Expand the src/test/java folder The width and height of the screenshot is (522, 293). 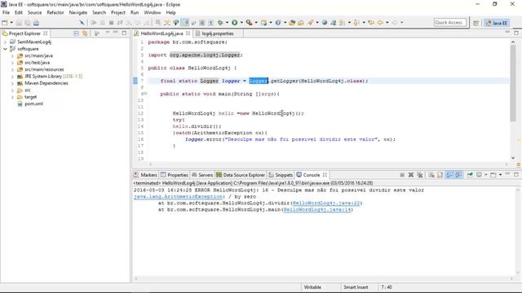click(x=12, y=63)
